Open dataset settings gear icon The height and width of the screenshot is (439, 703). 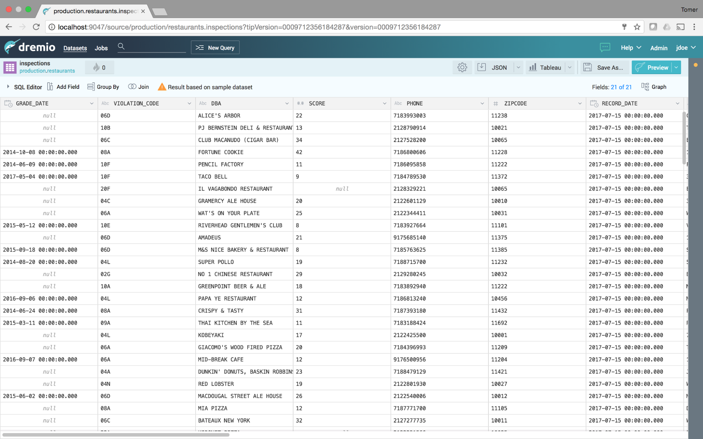pos(462,67)
